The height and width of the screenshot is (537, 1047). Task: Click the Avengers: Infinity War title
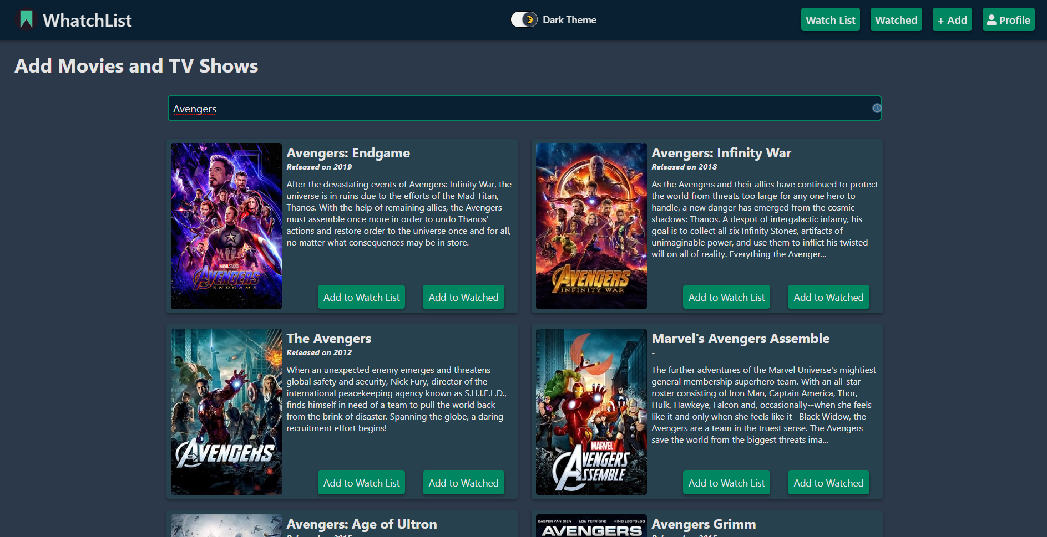[721, 153]
